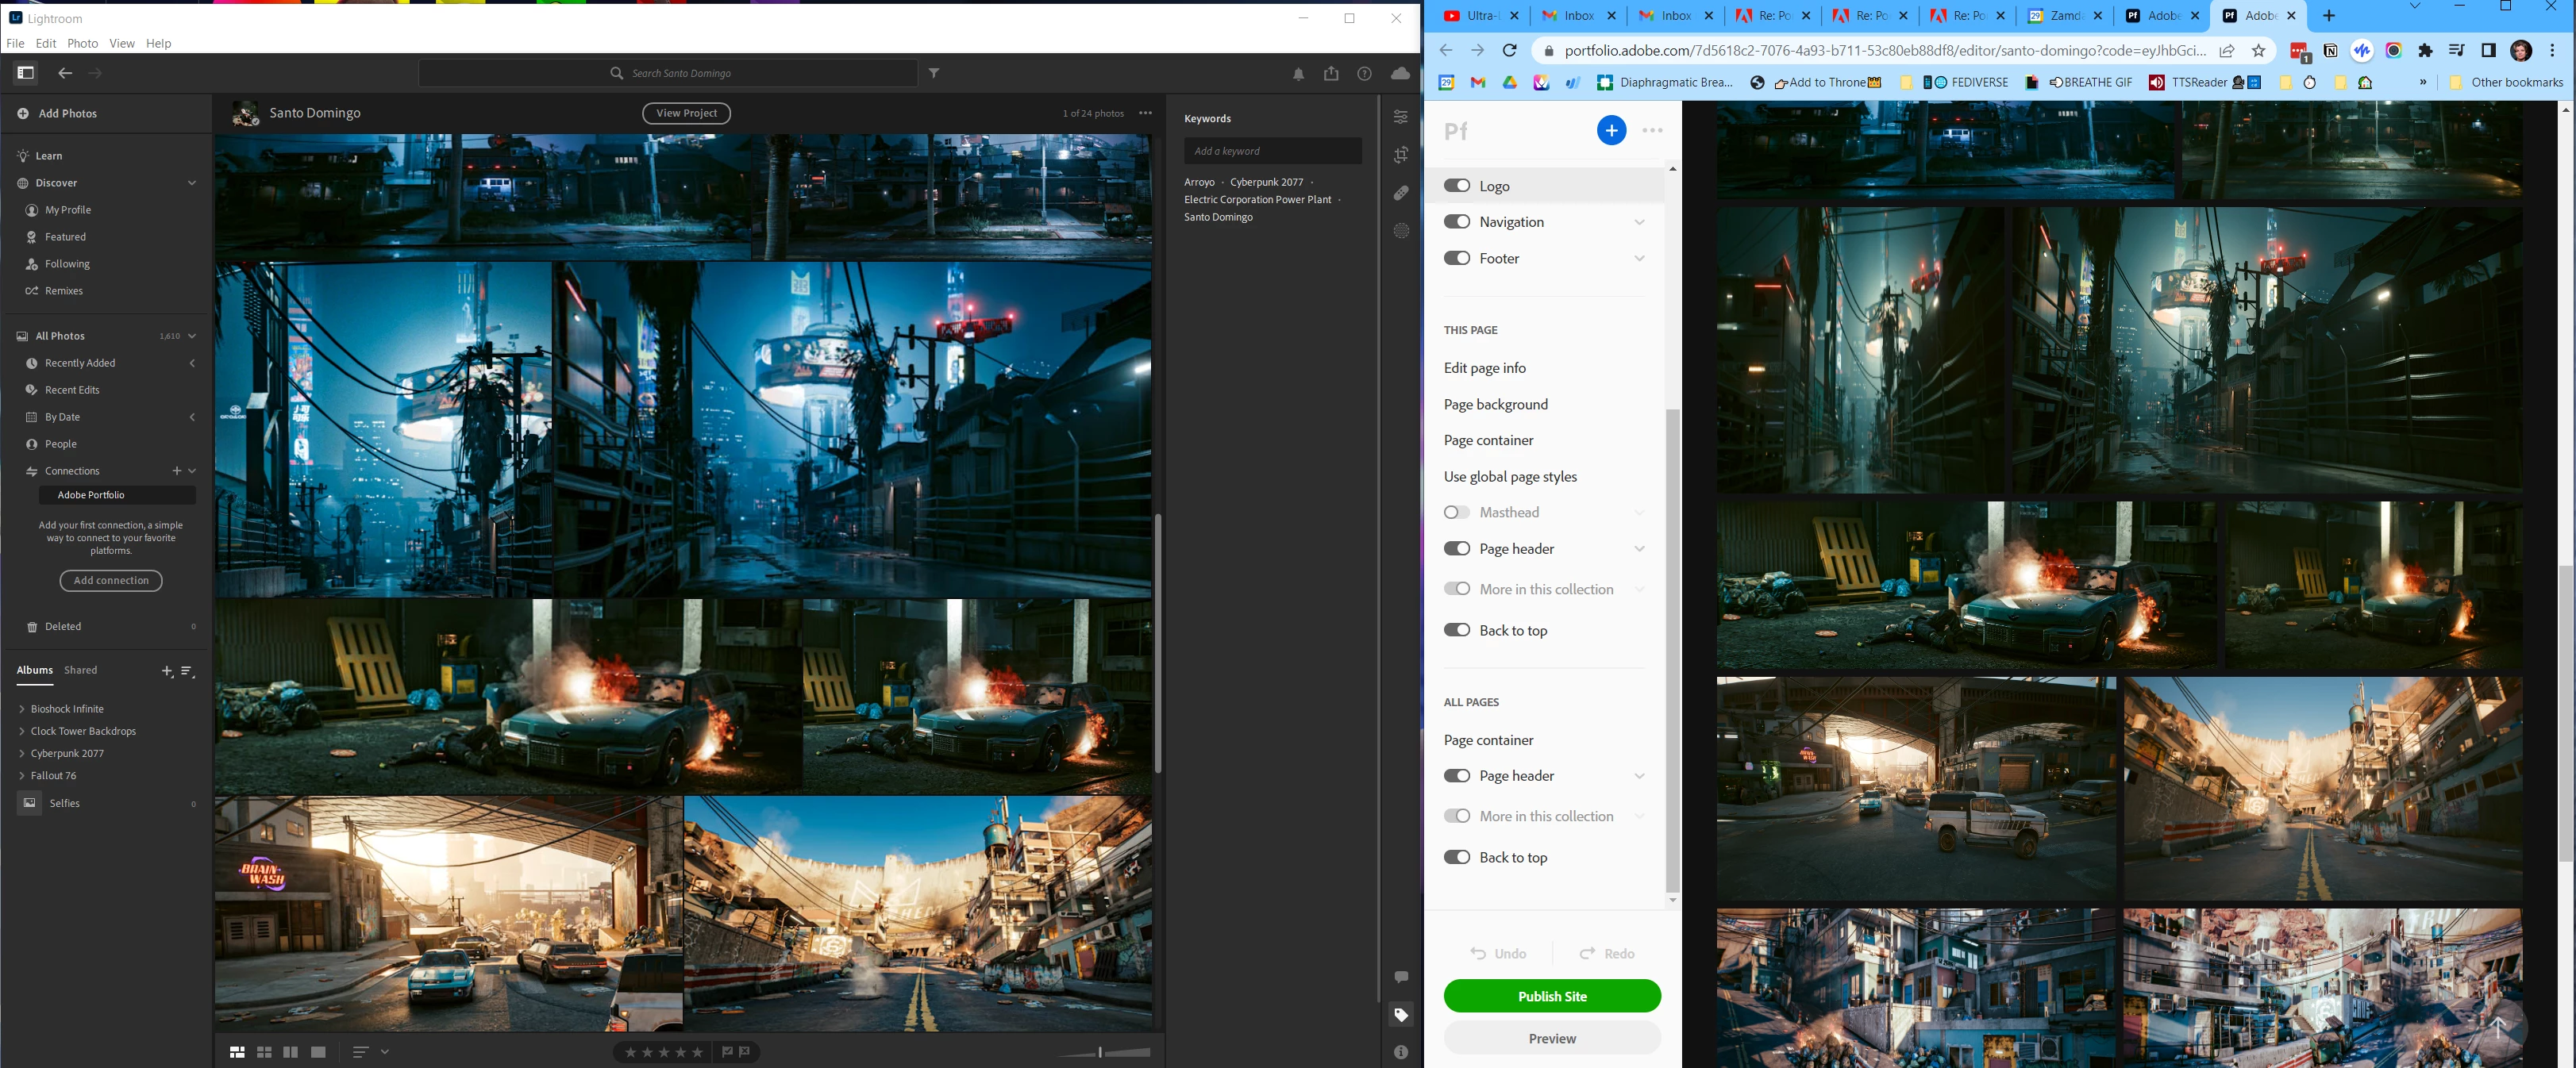Viewport: 2576px width, 1068px height.
Task: Click the blue add content plus button
Action: point(1611,131)
